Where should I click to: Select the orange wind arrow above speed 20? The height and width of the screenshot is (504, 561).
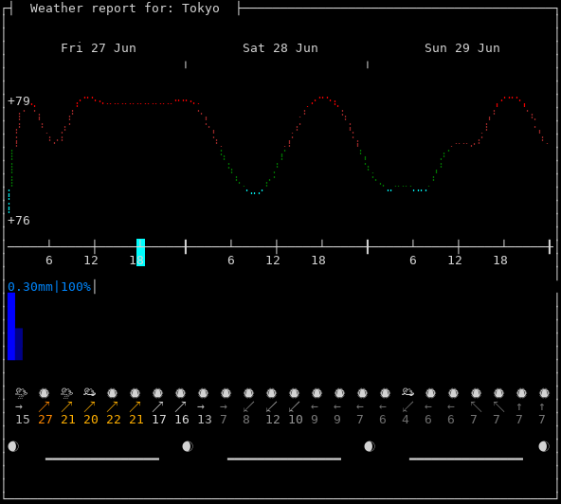[89, 406]
